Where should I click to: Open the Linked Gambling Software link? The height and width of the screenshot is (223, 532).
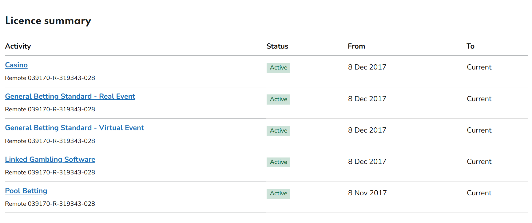pos(50,160)
